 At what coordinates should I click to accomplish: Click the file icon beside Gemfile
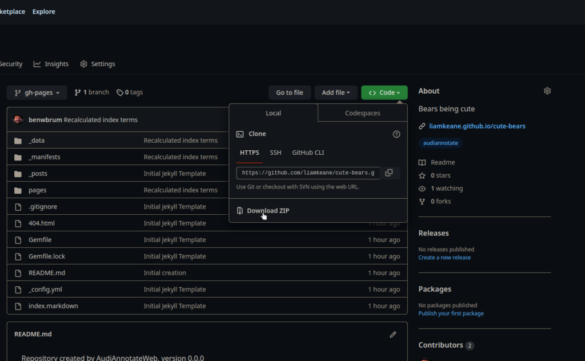coord(18,240)
